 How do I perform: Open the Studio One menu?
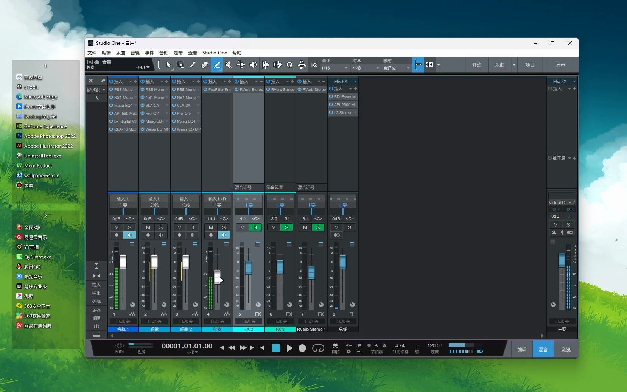pos(215,53)
